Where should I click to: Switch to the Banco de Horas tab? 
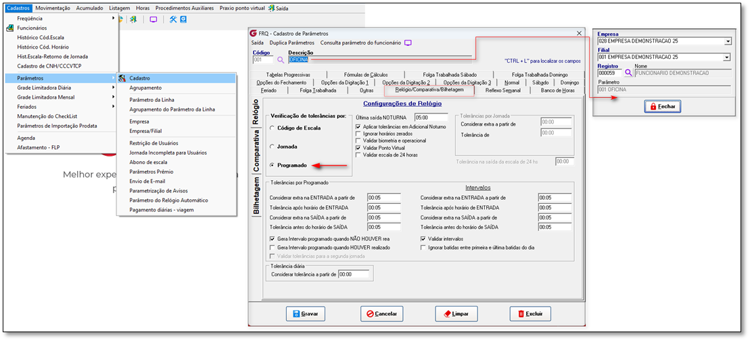(x=557, y=90)
